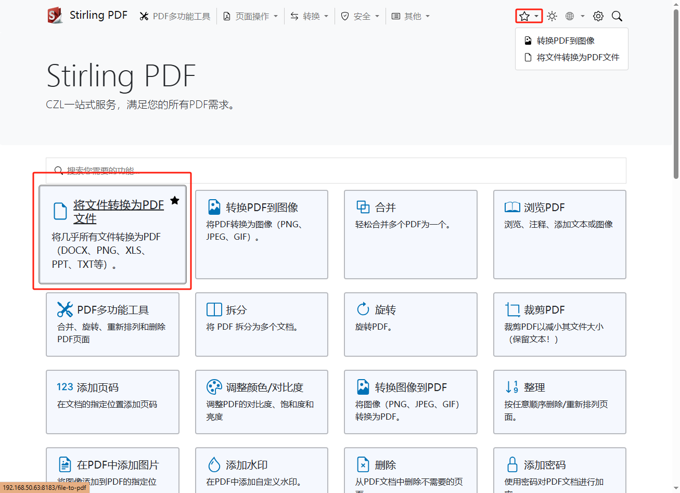Open the language globe dropdown
Screen dimensions: 680x493
coord(575,16)
